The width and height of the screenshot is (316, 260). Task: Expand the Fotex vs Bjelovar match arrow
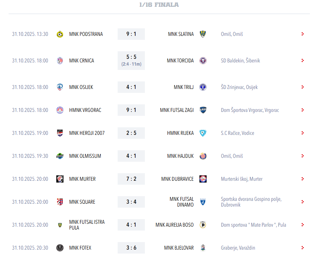(303, 248)
